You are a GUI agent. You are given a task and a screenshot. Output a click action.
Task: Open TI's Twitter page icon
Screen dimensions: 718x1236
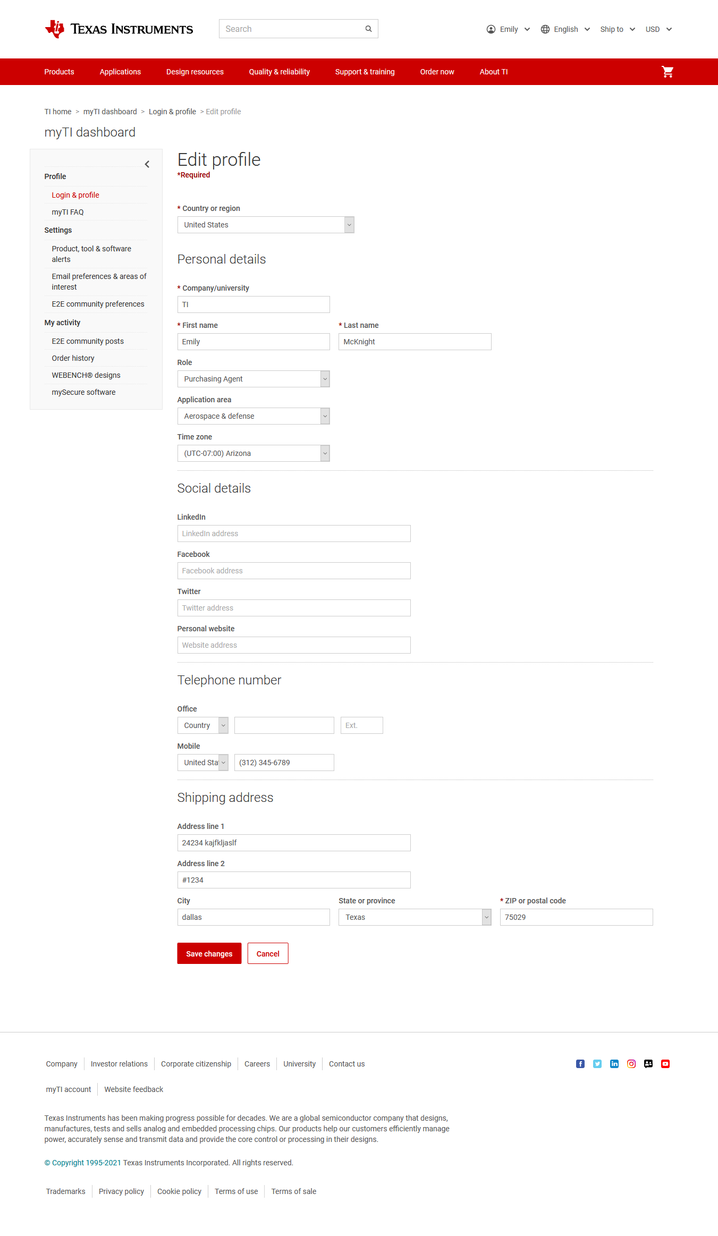pyautogui.click(x=597, y=1064)
